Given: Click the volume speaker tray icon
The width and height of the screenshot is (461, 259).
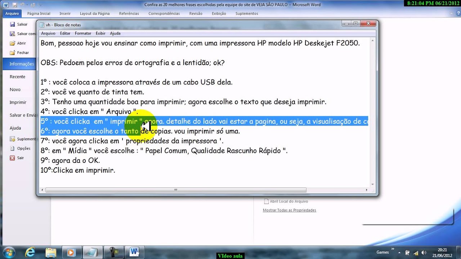Looking at the screenshot, I should point(423,253).
